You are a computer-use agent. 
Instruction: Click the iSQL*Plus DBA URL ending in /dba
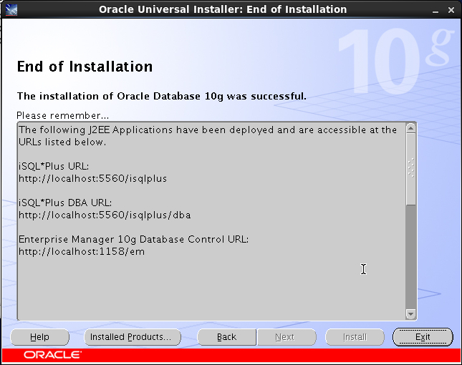pos(105,215)
